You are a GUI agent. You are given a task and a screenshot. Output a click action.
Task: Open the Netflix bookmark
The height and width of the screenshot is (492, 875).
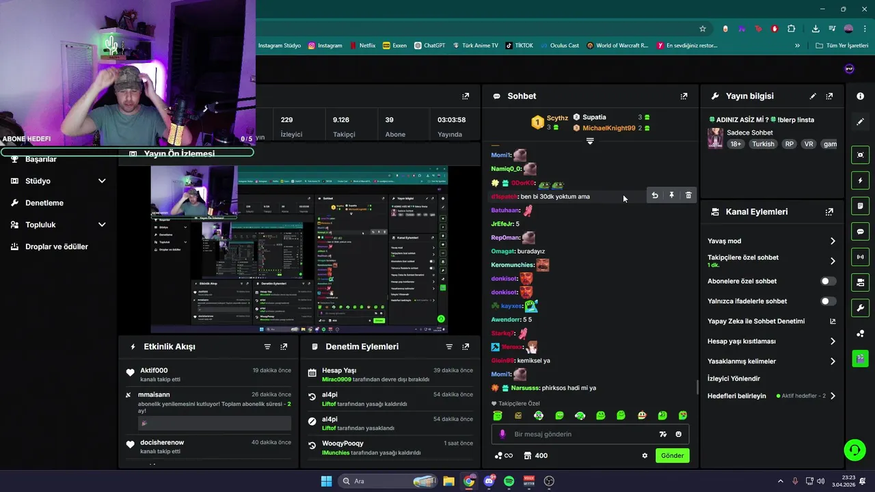[362, 46]
